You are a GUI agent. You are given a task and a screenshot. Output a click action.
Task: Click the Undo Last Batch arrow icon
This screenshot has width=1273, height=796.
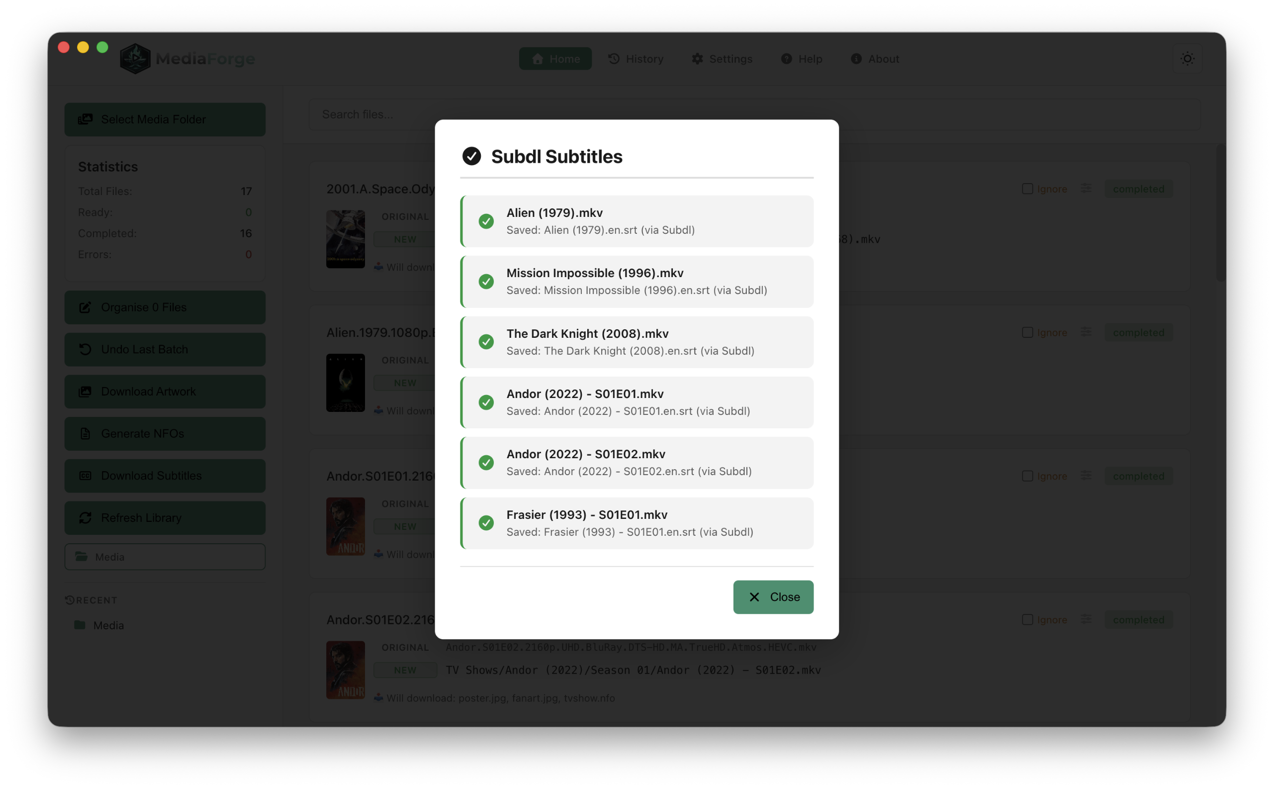coord(86,349)
